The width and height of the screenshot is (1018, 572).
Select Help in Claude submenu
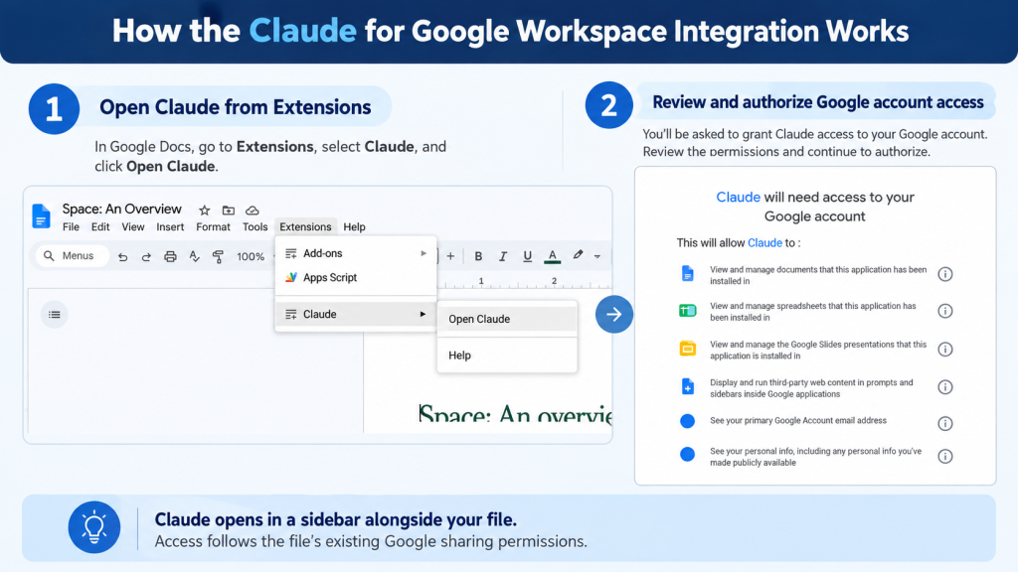tap(507, 356)
